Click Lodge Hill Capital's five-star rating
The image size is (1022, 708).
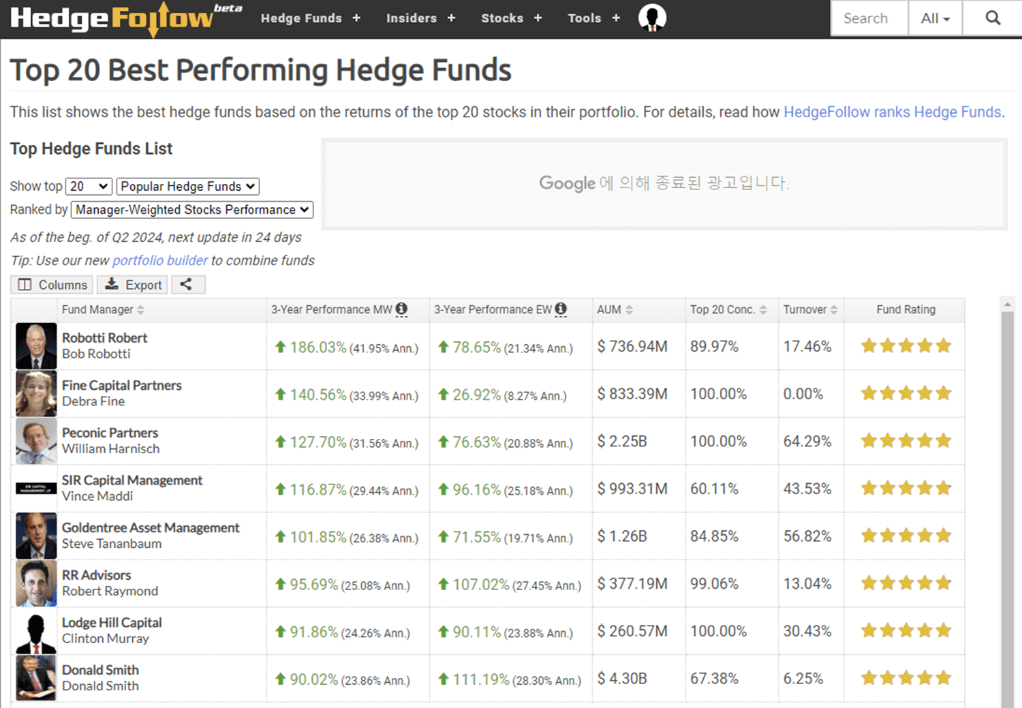click(x=905, y=630)
